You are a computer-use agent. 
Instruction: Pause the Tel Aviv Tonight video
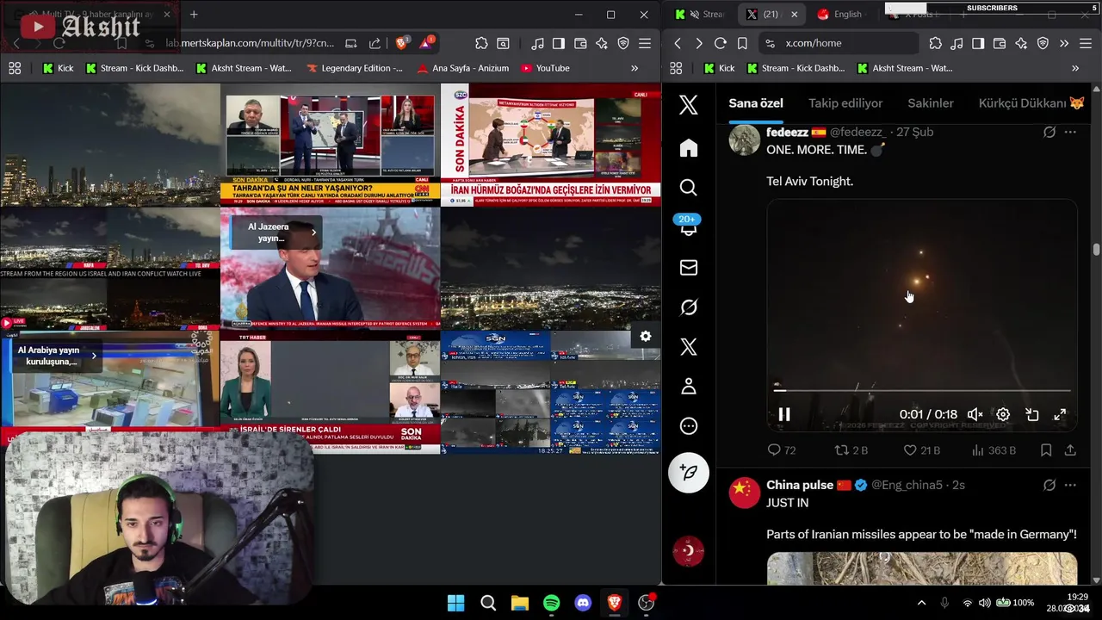784,414
